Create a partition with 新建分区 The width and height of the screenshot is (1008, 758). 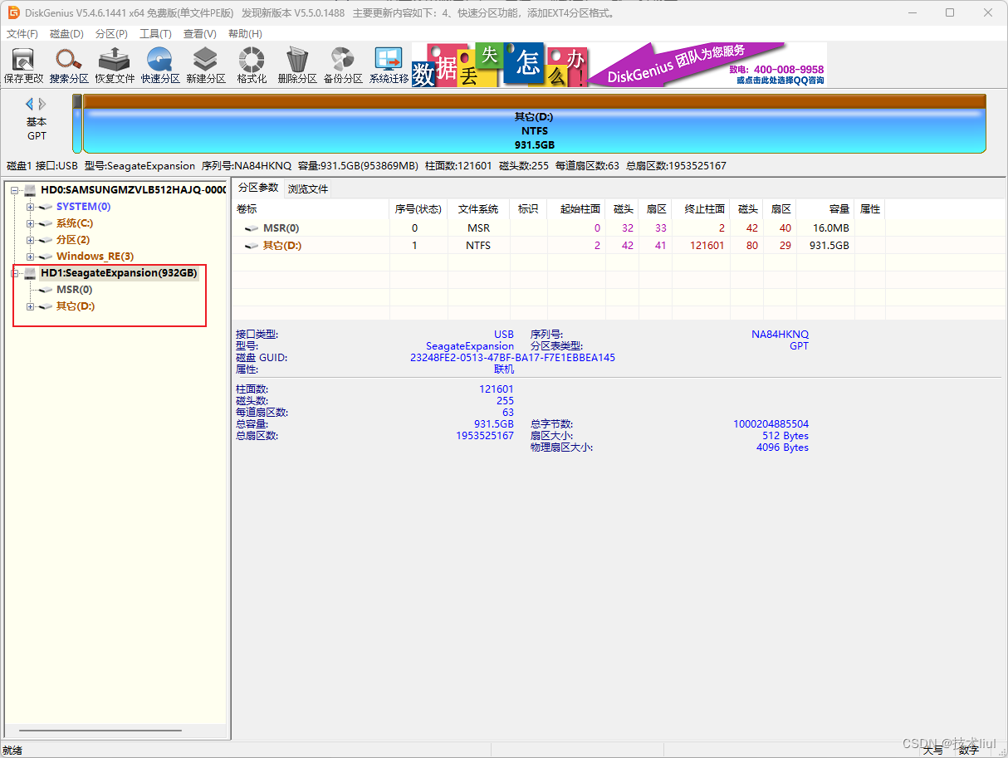point(206,66)
